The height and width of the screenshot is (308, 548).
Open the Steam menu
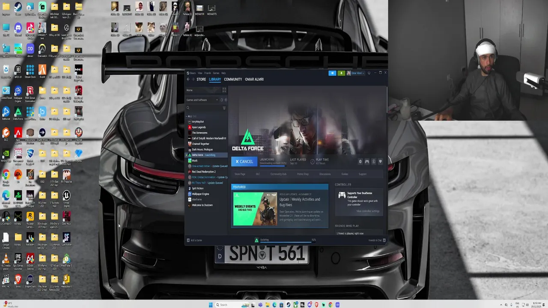click(x=193, y=73)
